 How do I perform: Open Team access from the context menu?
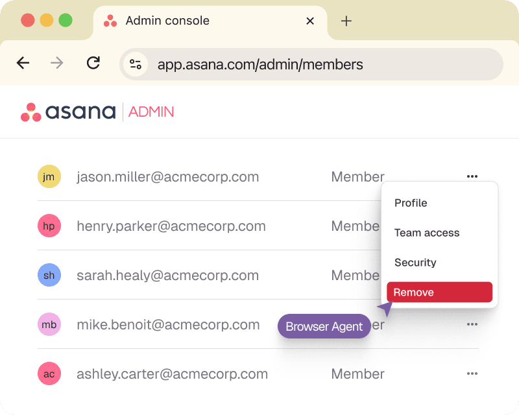pyautogui.click(x=427, y=233)
